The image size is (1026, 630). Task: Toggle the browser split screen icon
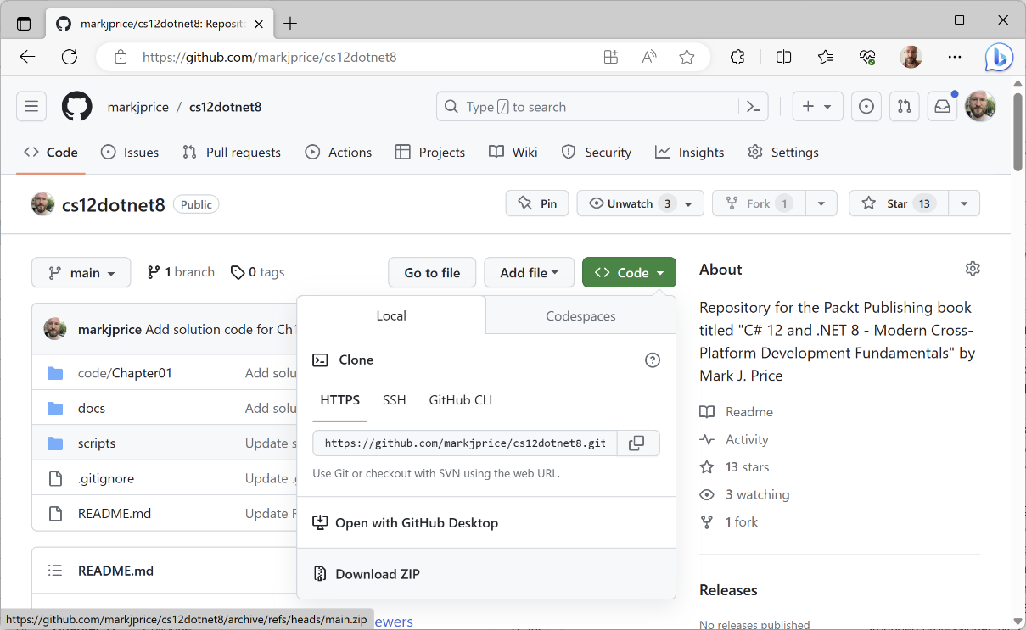coord(783,57)
